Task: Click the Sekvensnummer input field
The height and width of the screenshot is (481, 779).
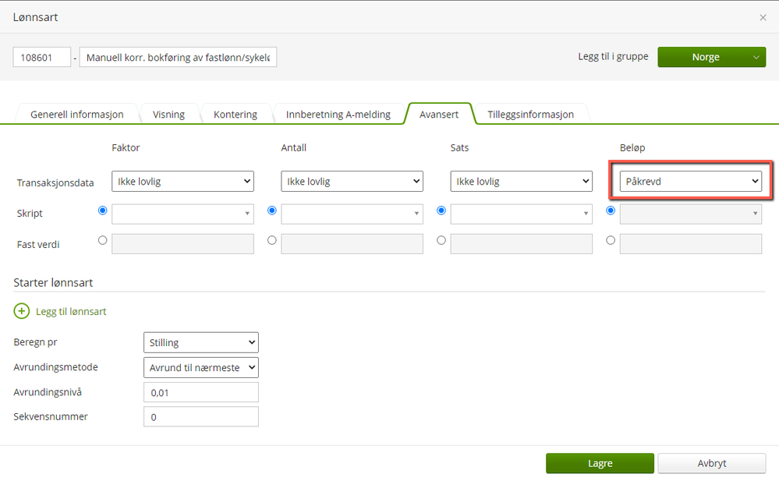Action: pos(200,417)
